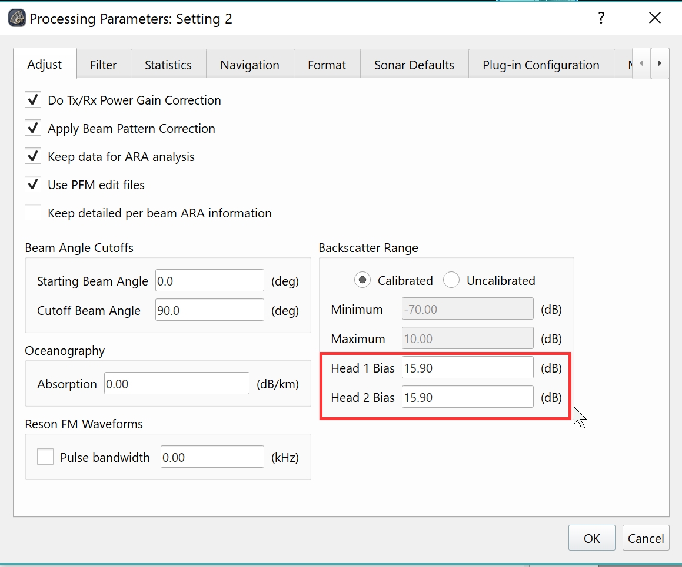
Task: Enable the Pulse bandwidth checkbox
Action: click(x=45, y=457)
